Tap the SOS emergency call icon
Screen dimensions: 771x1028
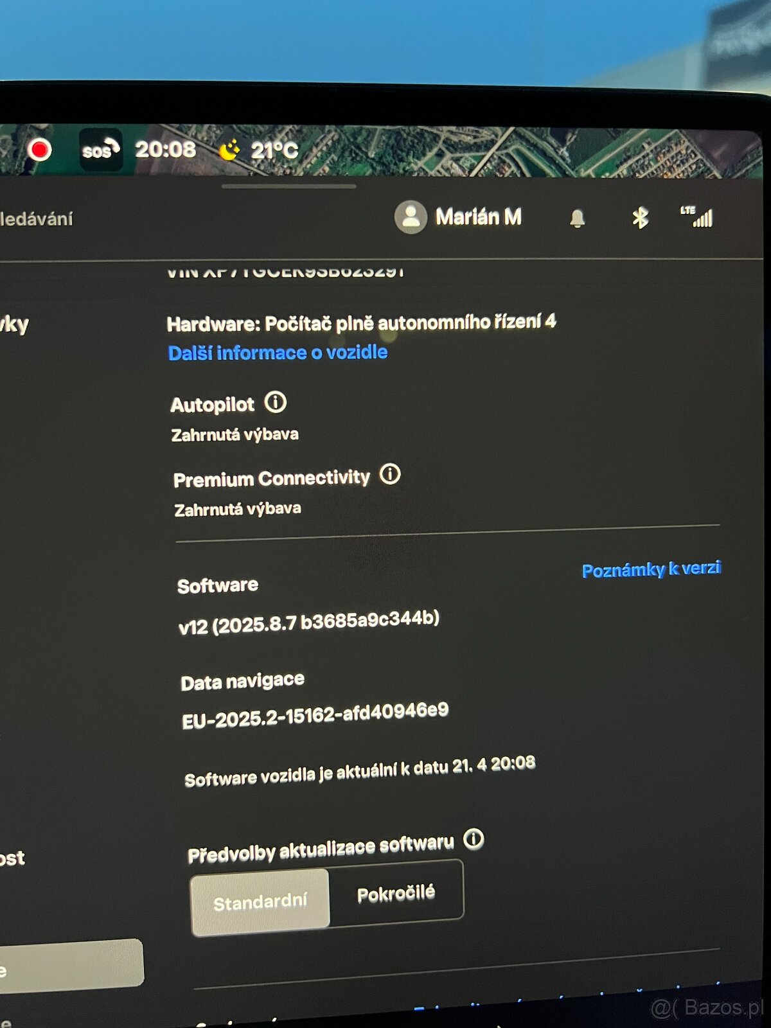(x=101, y=150)
